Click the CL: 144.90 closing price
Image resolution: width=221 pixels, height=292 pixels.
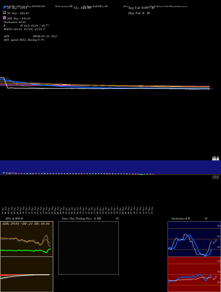82,8
